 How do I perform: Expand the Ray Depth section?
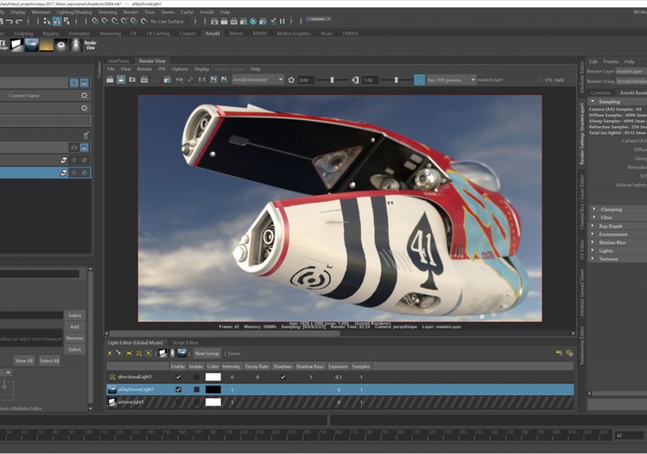tap(593, 226)
